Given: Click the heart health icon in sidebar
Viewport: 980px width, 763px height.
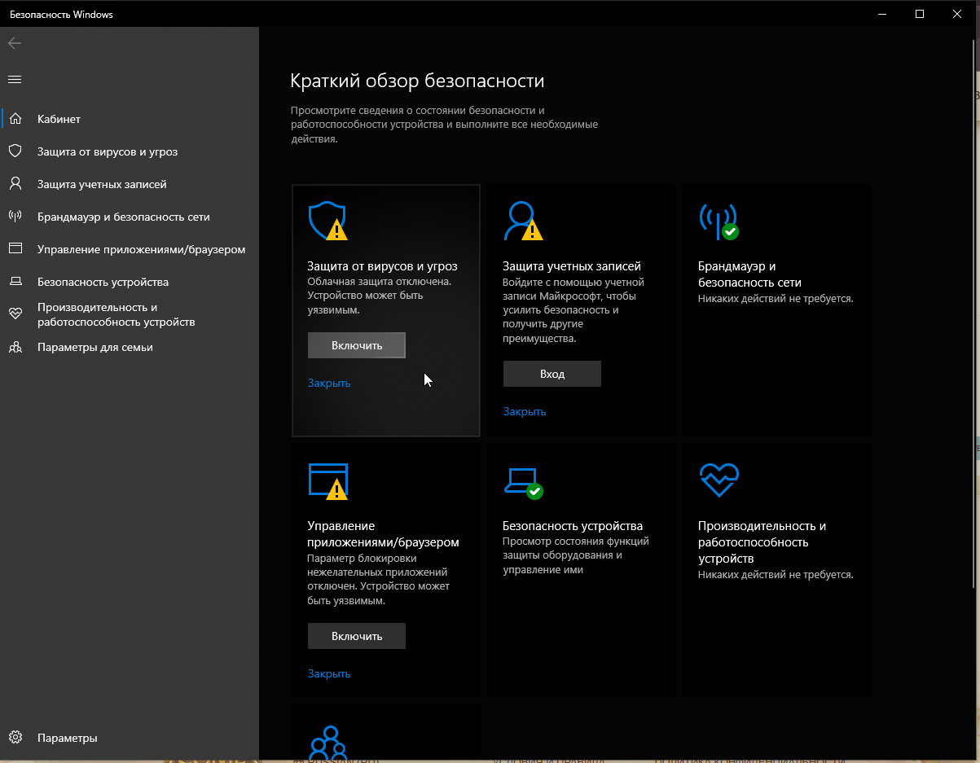Looking at the screenshot, I should click(15, 314).
